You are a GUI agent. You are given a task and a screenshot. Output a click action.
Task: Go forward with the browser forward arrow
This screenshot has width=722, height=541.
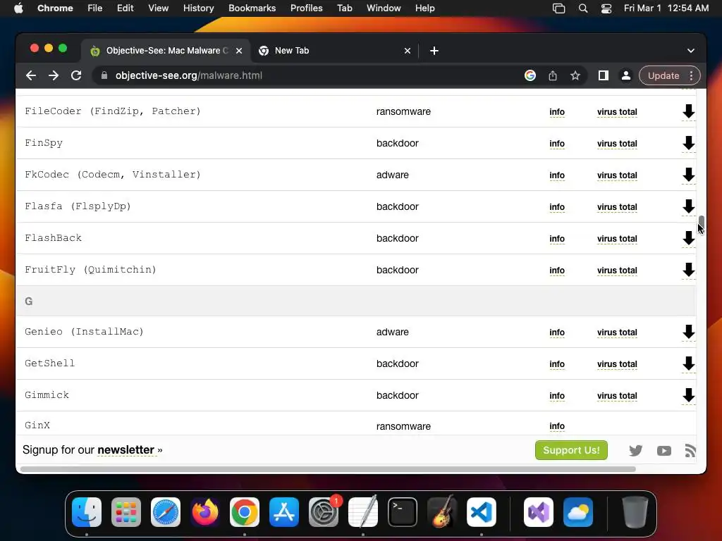(x=54, y=75)
